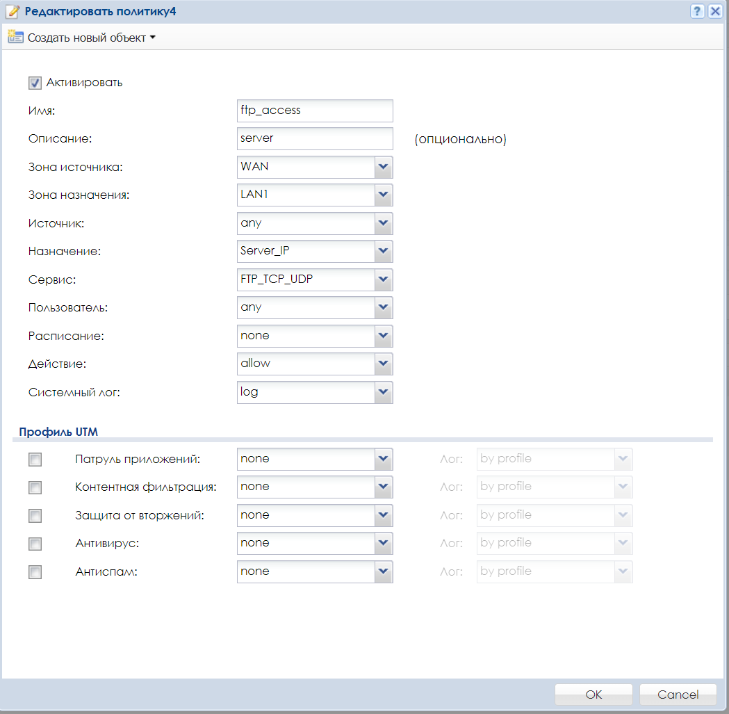Confirm the policy with OK button
The width and height of the screenshot is (729, 714).
point(593,695)
